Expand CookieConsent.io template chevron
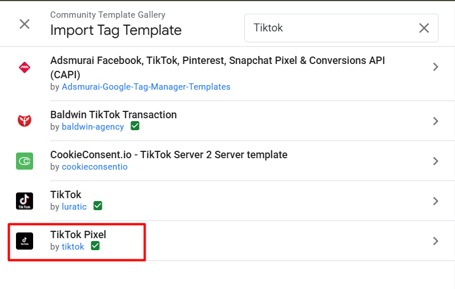The height and width of the screenshot is (289, 455). click(436, 161)
